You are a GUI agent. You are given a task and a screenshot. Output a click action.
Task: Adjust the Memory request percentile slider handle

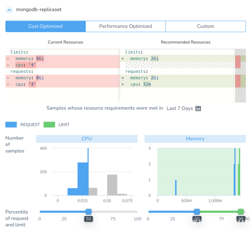(197, 212)
